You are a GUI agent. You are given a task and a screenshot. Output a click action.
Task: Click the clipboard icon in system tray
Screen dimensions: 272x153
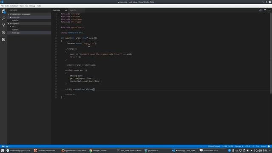[244, 150]
